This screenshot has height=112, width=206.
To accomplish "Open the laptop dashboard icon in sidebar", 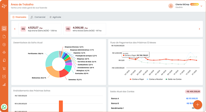I will [x=4, y=28].
